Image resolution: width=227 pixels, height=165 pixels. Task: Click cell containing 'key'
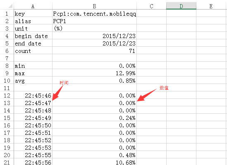(x=33, y=14)
